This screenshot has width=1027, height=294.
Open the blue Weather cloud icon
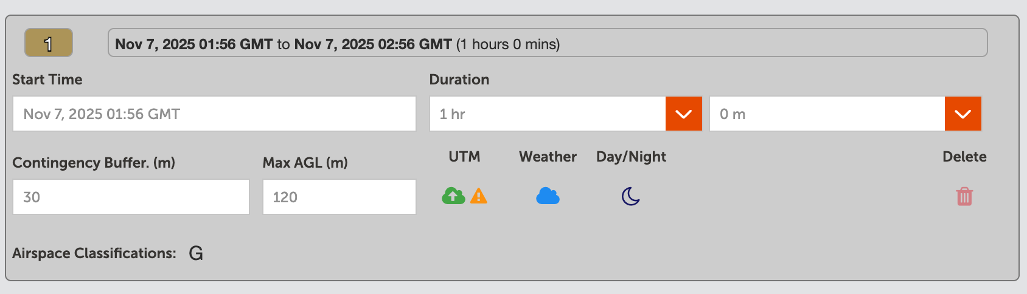(548, 196)
